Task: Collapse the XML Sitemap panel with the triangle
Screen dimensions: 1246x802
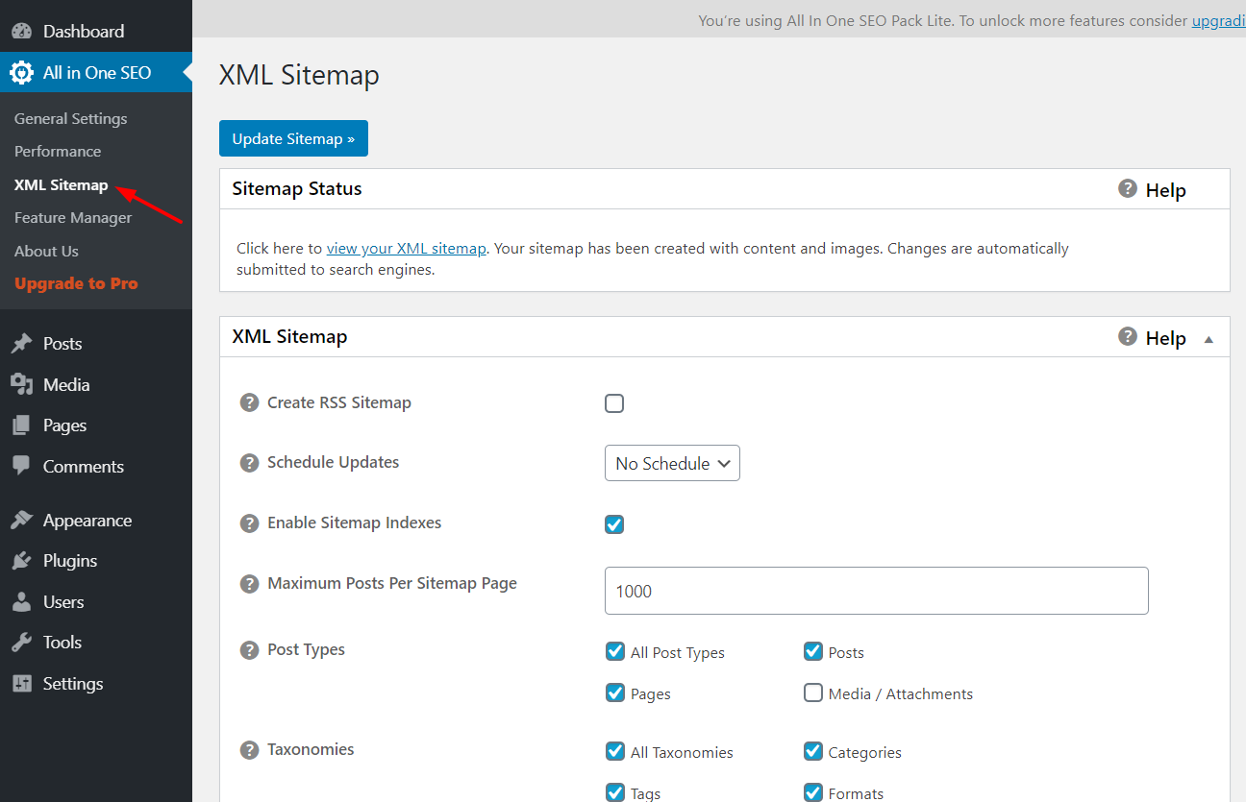Action: [x=1209, y=339]
